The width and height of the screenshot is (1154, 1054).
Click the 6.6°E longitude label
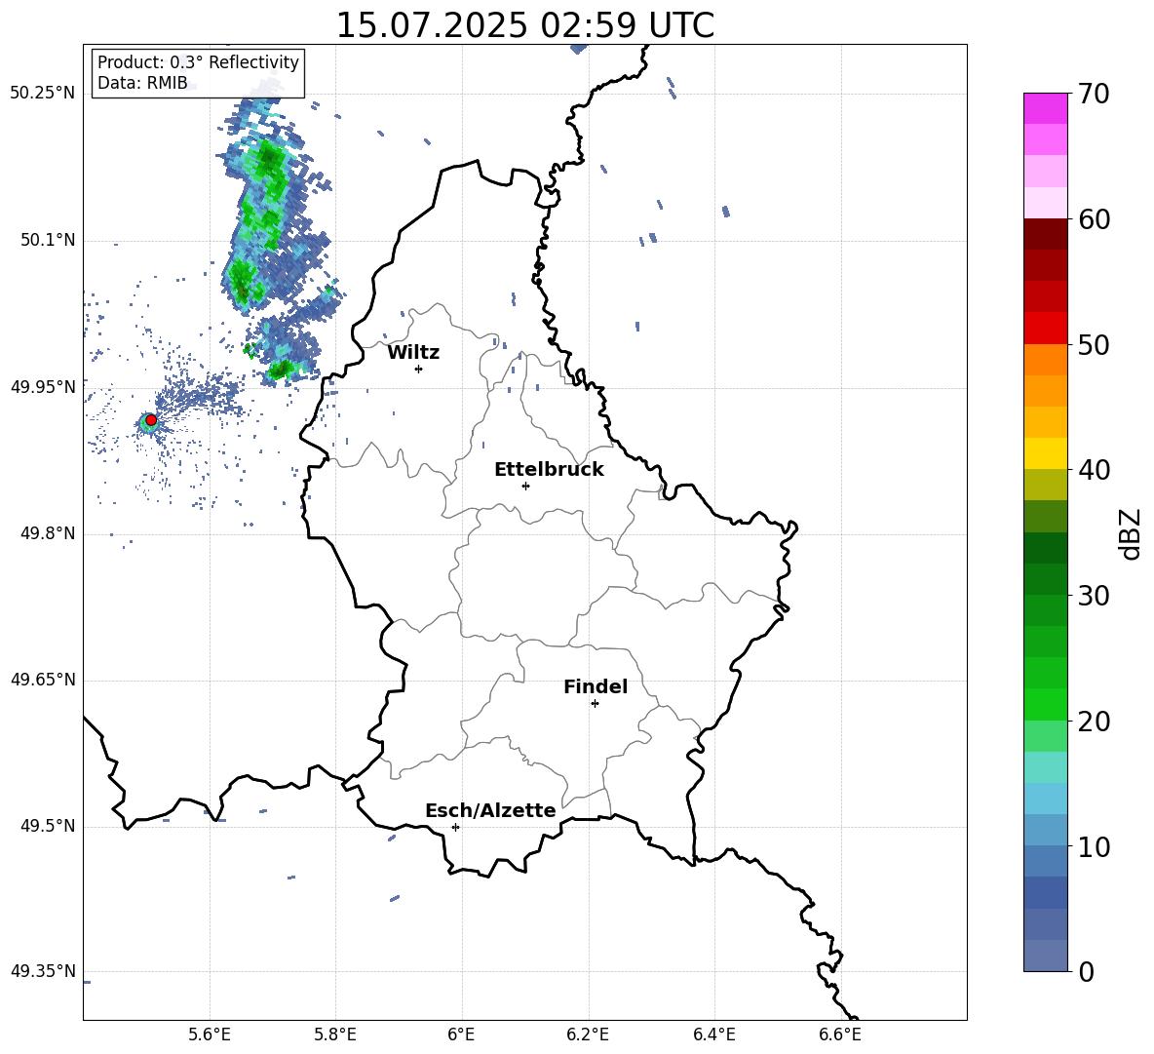pyautogui.click(x=840, y=1034)
